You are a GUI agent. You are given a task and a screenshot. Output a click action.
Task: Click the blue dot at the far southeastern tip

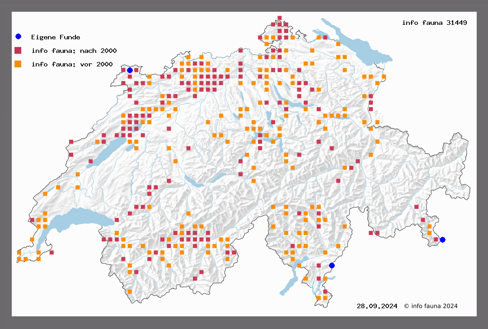coord(442,240)
